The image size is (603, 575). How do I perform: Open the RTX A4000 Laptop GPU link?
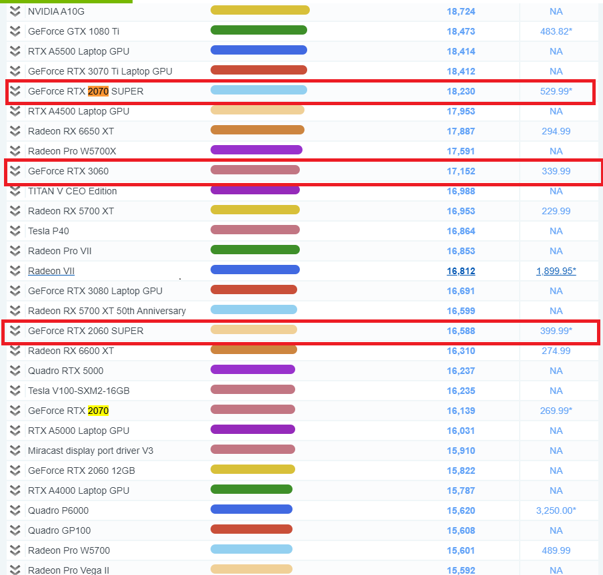(x=79, y=491)
